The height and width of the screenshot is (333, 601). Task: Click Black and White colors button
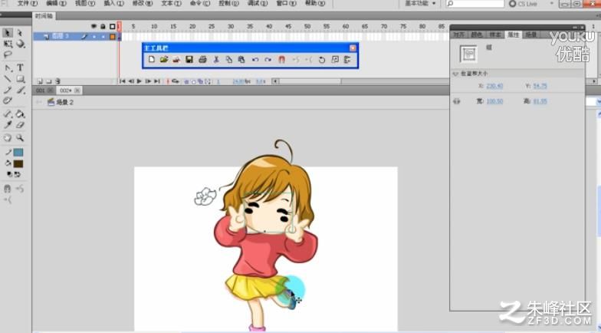tap(9, 174)
